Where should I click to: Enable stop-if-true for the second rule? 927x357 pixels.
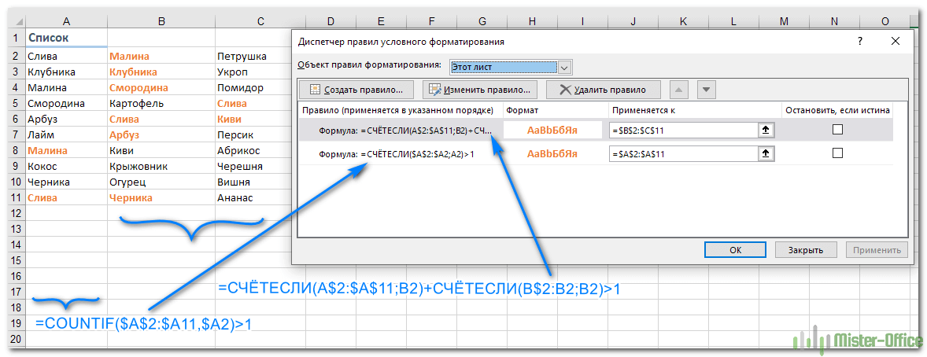837,154
